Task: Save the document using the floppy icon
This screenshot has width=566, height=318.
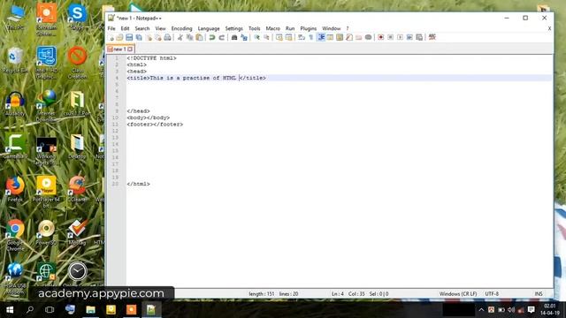Action: [x=129, y=37]
